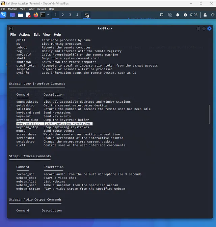Click the uictl command text
The height and width of the screenshot is (227, 216).
[x=21, y=145]
